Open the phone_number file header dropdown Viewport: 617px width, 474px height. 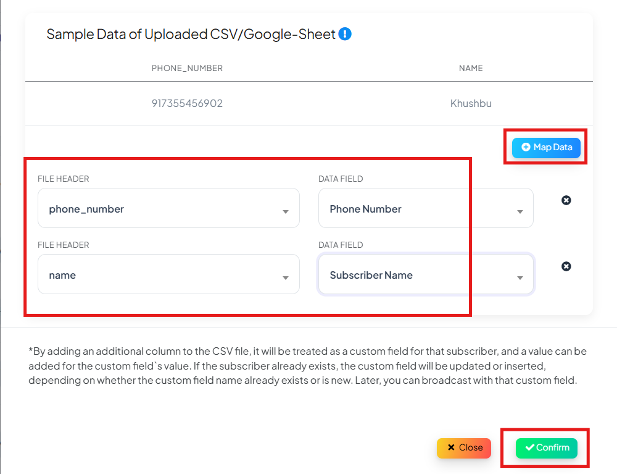[168, 208]
